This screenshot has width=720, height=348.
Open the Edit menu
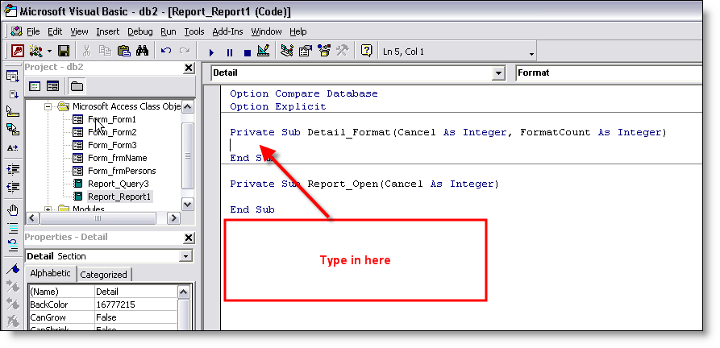55,31
